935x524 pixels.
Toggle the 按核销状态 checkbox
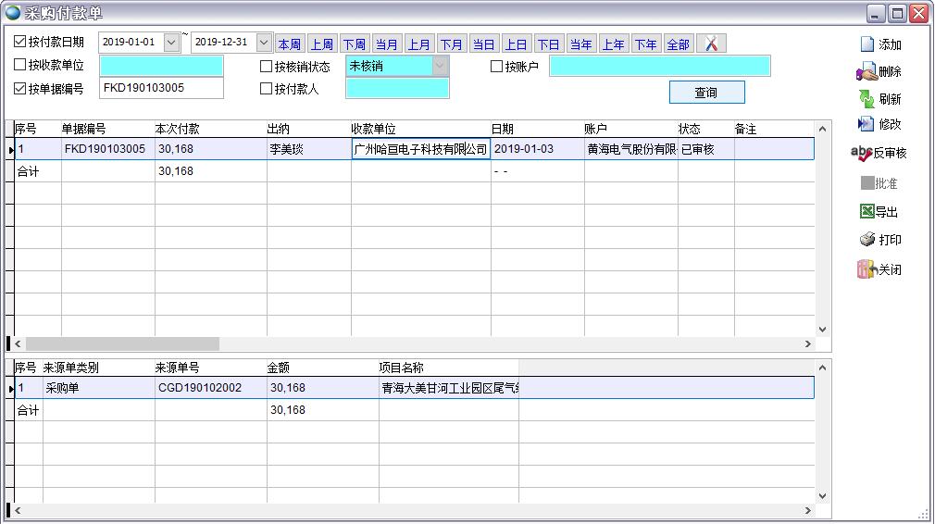(267, 67)
